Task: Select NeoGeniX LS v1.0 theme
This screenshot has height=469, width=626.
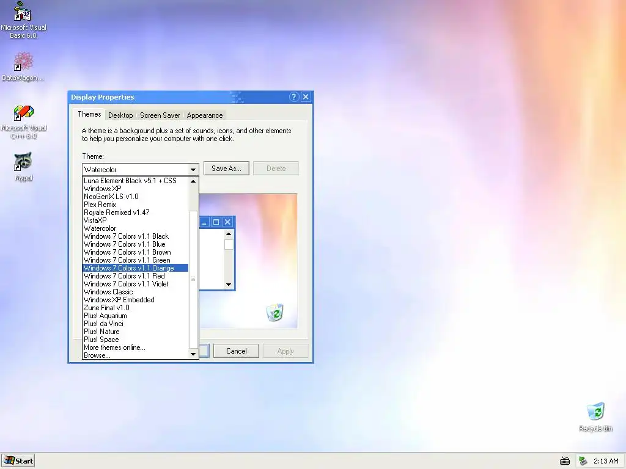Action: (x=135, y=197)
